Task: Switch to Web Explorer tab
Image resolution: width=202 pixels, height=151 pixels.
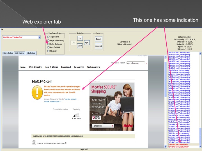Action: [20, 53]
